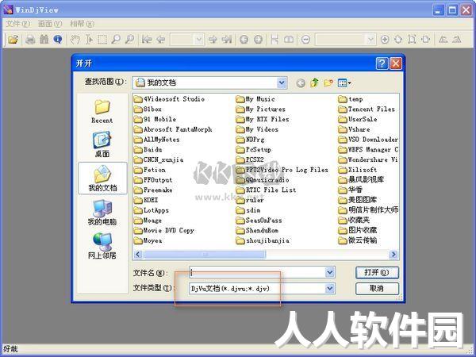Select the hand drag tool icon
This screenshot has width=476, height=357.
(75, 40)
